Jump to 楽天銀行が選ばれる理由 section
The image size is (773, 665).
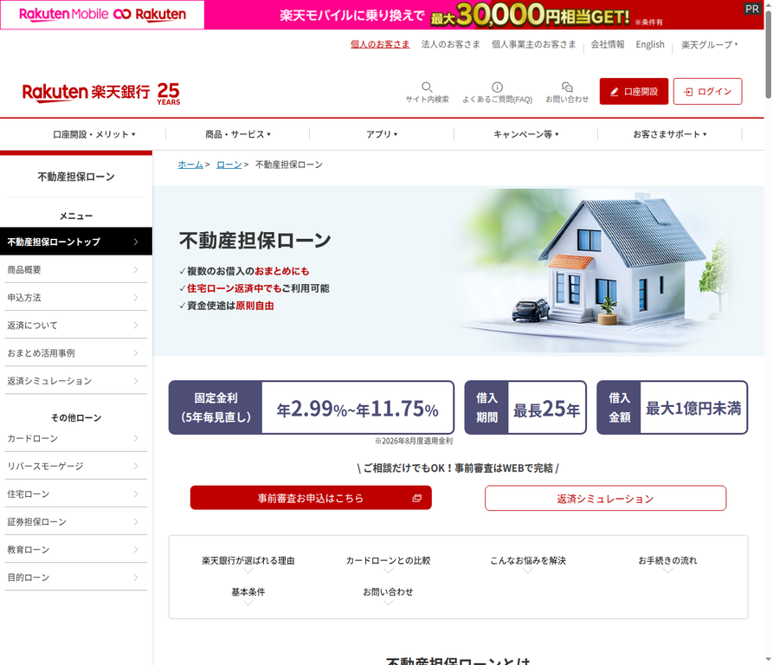(248, 561)
